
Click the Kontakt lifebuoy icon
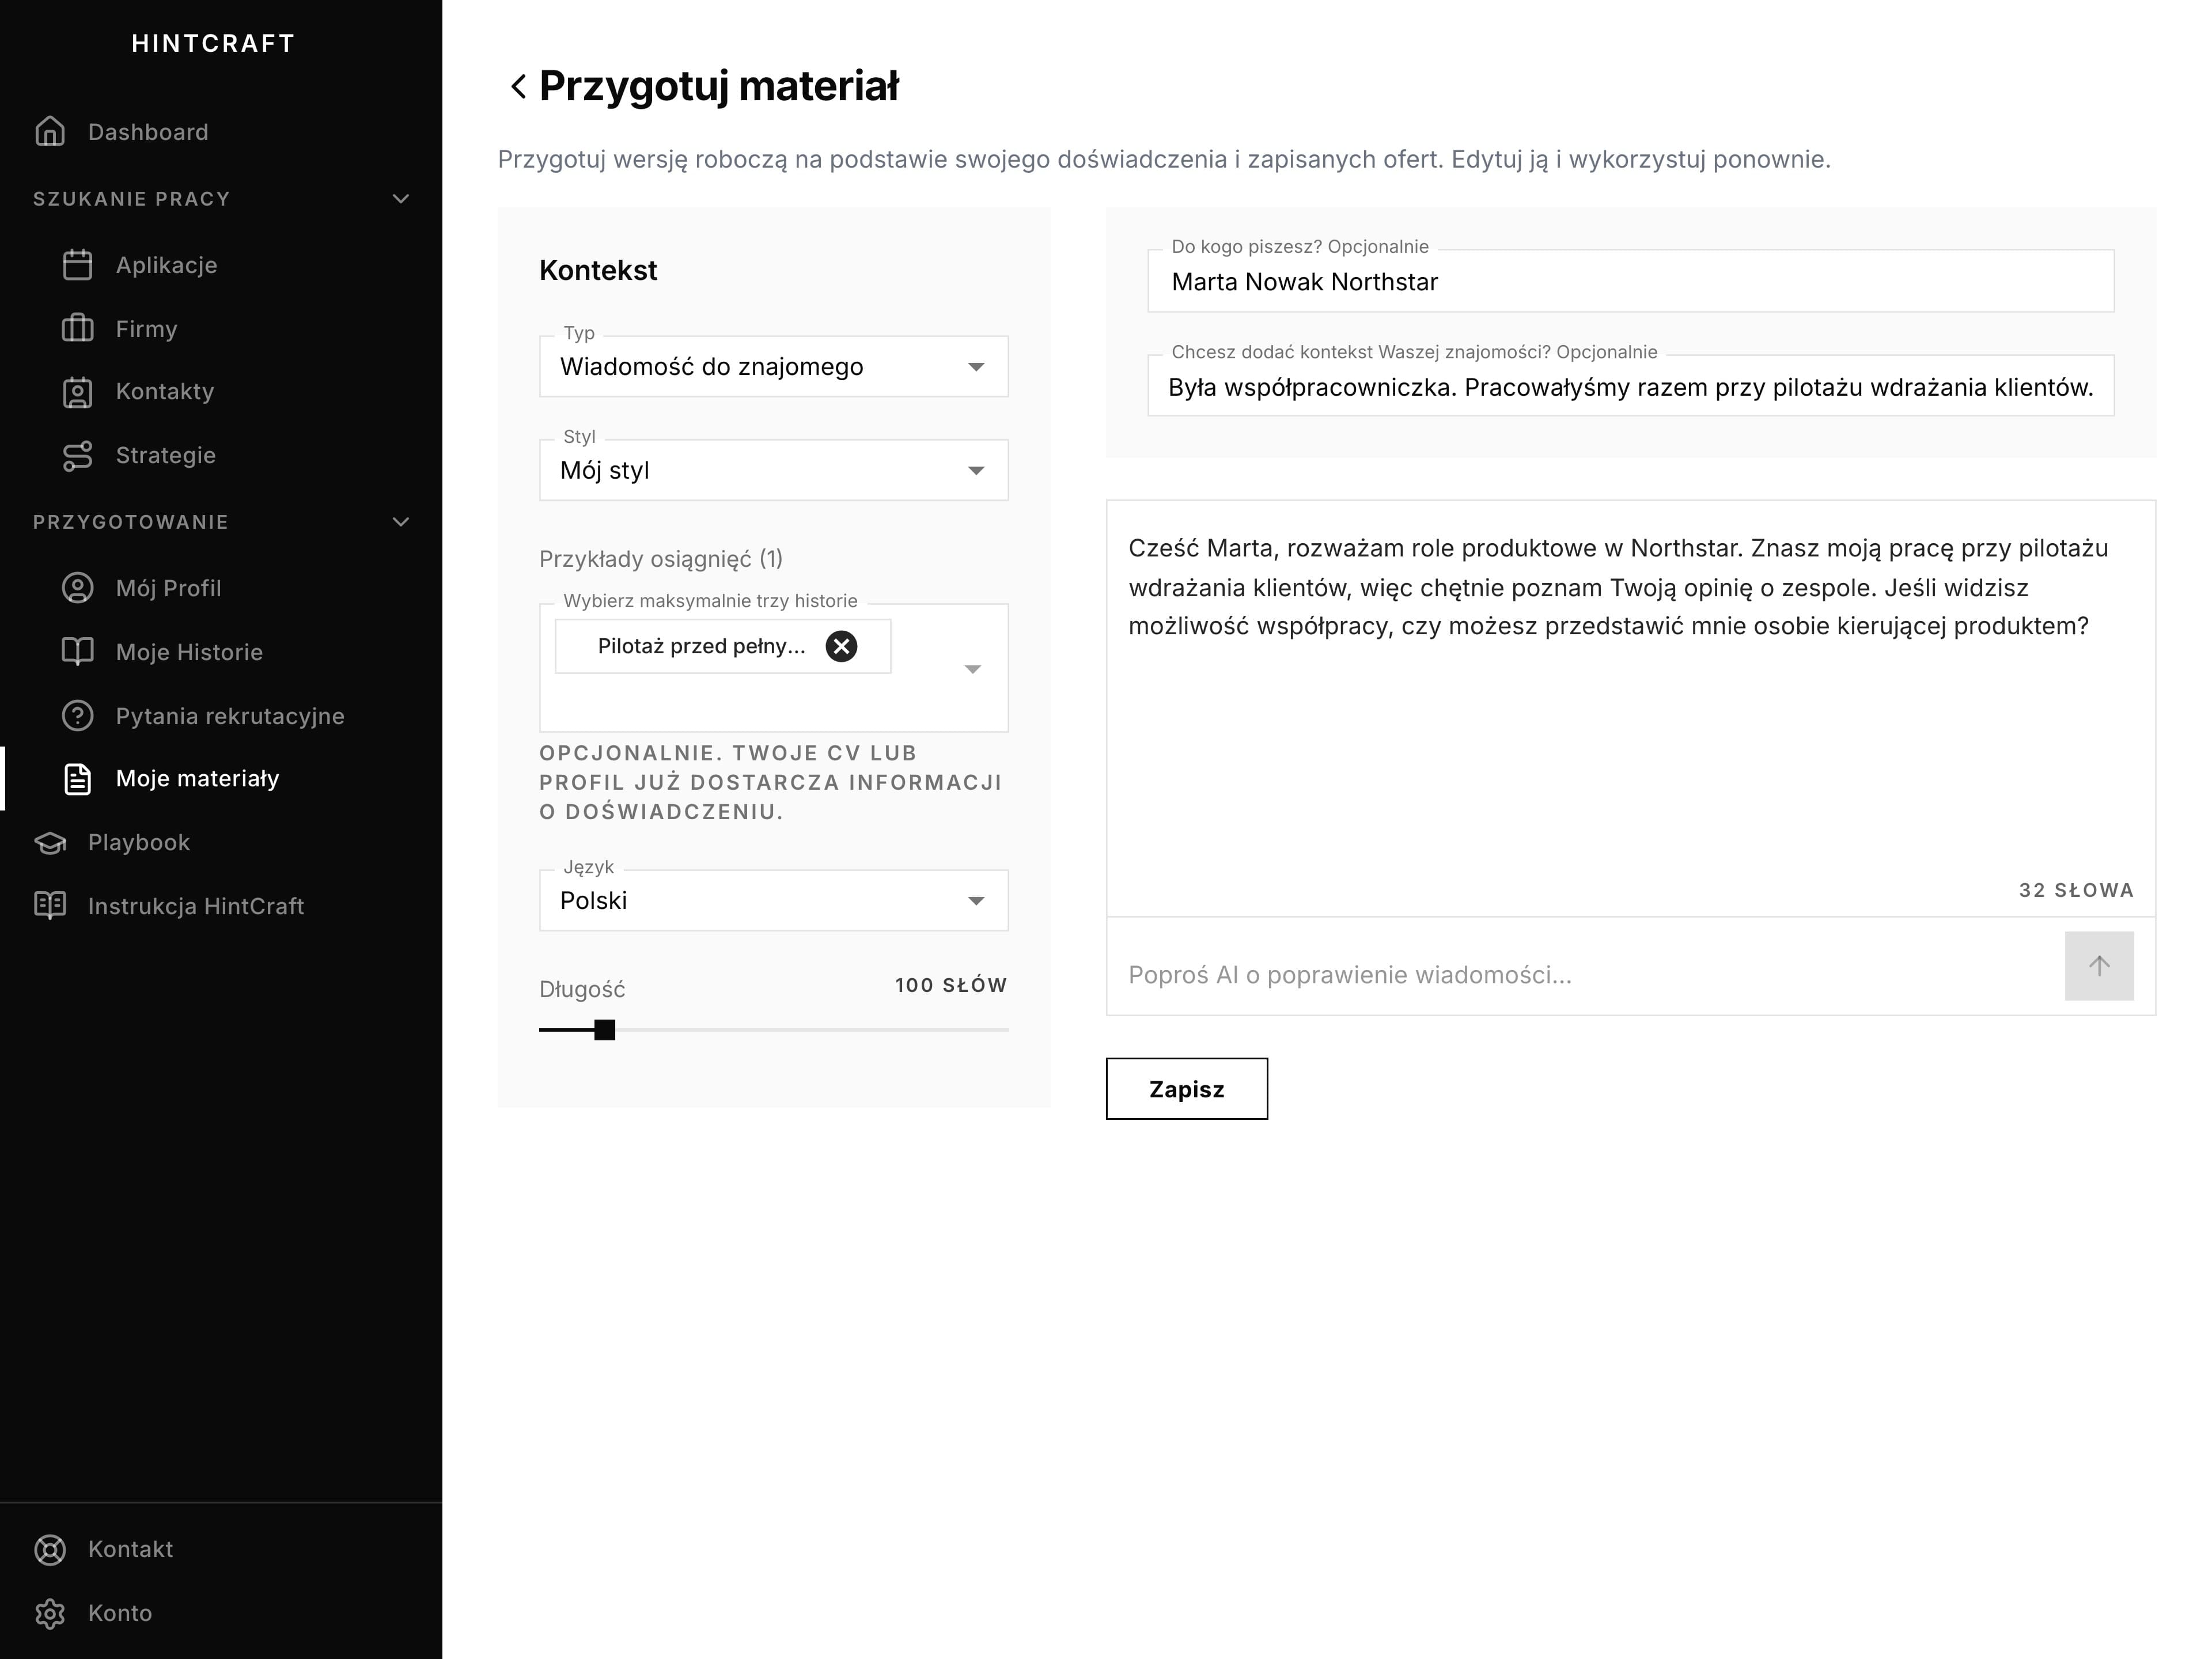[50, 1549]
